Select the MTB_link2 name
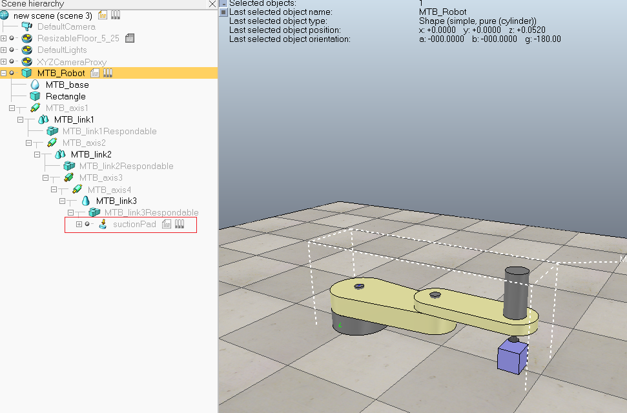This screenshot has height=413, width=627. 91,154
